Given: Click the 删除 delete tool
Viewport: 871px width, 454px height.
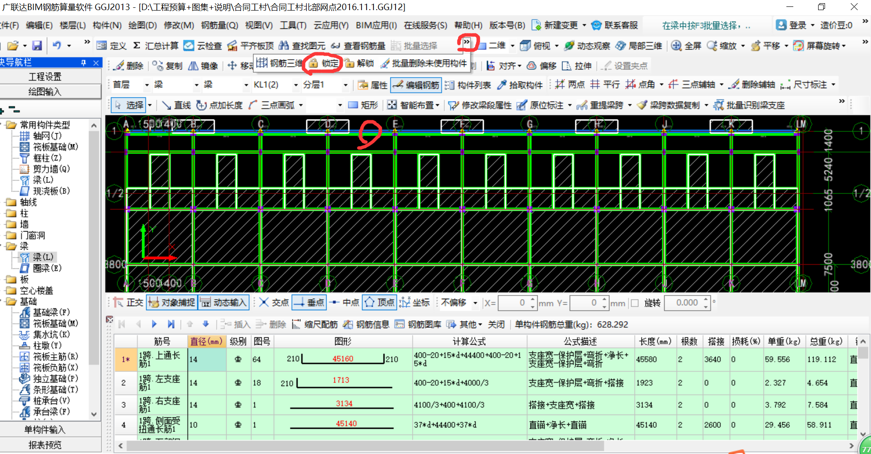Looking at the screenshot, I should point(128,66).
